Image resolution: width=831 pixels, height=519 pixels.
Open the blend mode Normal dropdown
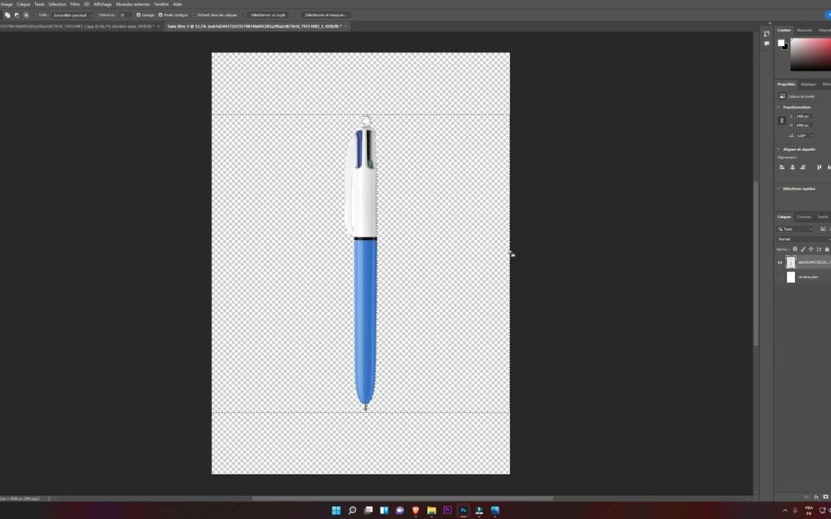point(803,239)
